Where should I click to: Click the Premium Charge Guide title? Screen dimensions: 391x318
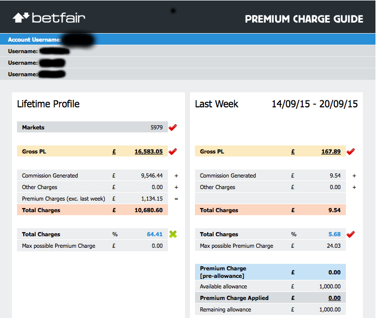click(304, 19)
